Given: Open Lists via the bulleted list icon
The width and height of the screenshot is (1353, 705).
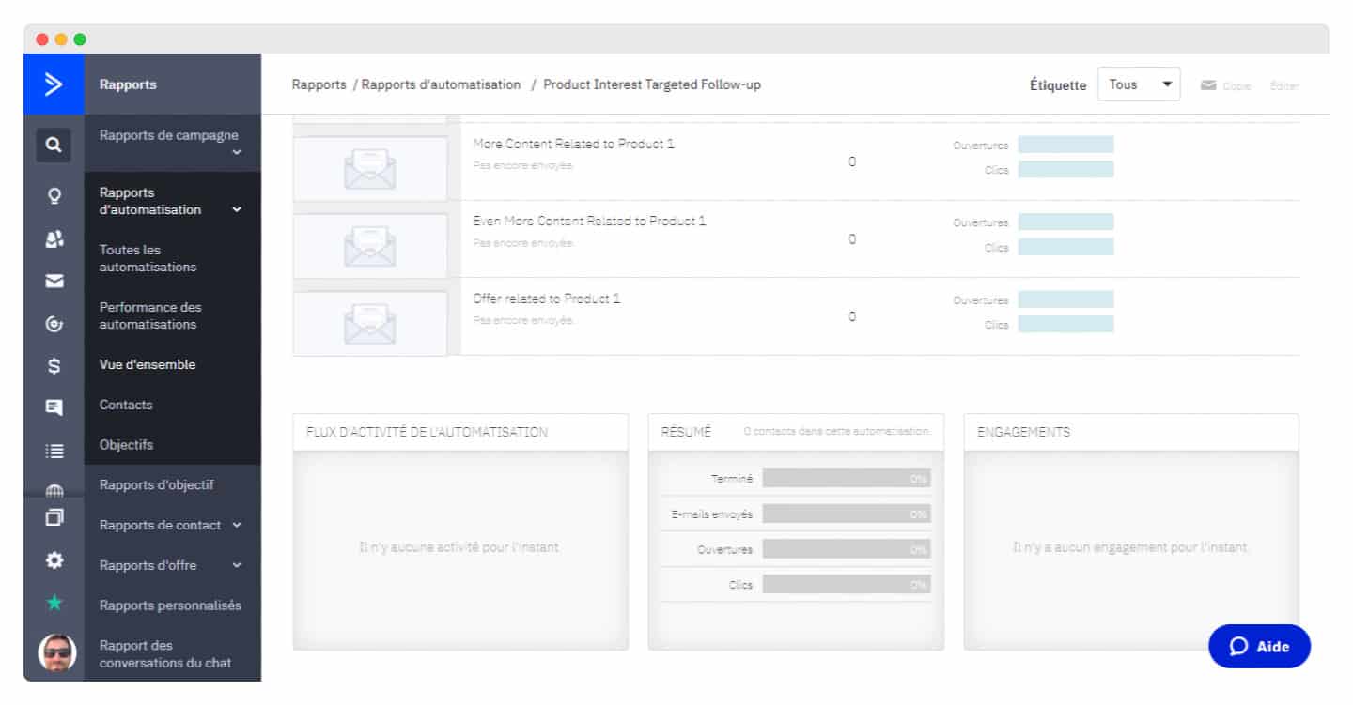Looking at the screenshot, I should (x=54, y=451).
